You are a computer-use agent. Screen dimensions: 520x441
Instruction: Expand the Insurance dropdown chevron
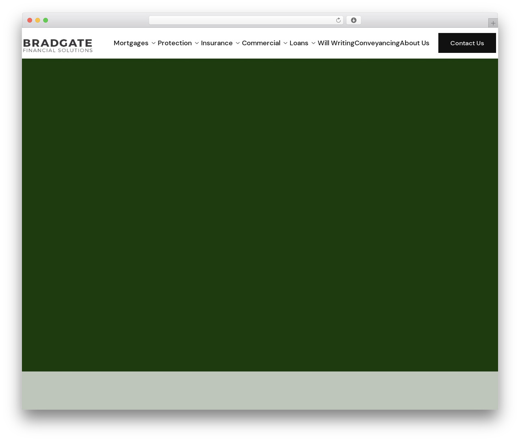238,43
